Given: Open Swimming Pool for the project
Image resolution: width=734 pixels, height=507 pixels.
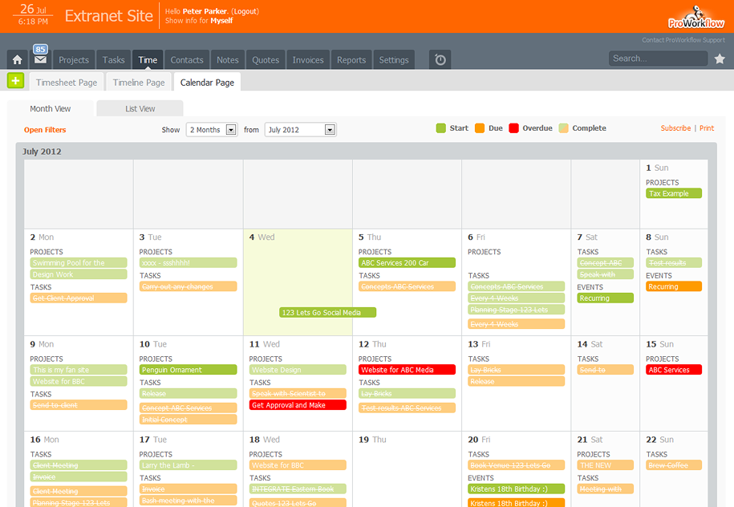Looking at the screenshot, I should 78,262.
